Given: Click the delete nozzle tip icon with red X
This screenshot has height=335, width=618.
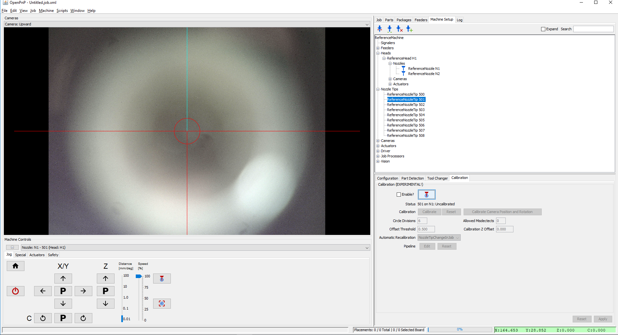Looking at the screenshot, I should (x=400, y=29).
